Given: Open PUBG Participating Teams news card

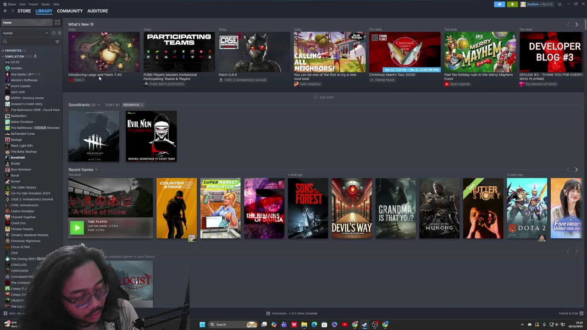Looking at the screenshot, I should (x=179, y=52).
